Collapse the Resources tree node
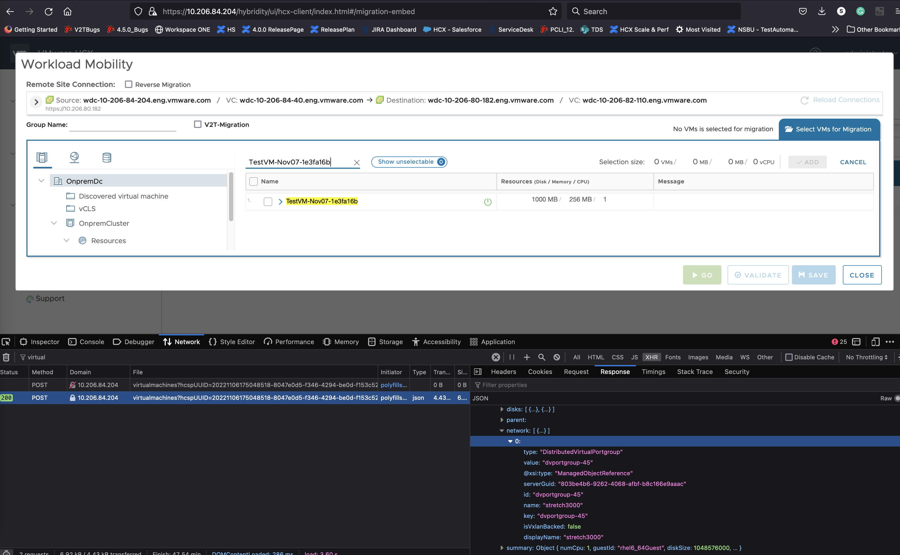This screenshot has height=555, width=900. [66, 241]
